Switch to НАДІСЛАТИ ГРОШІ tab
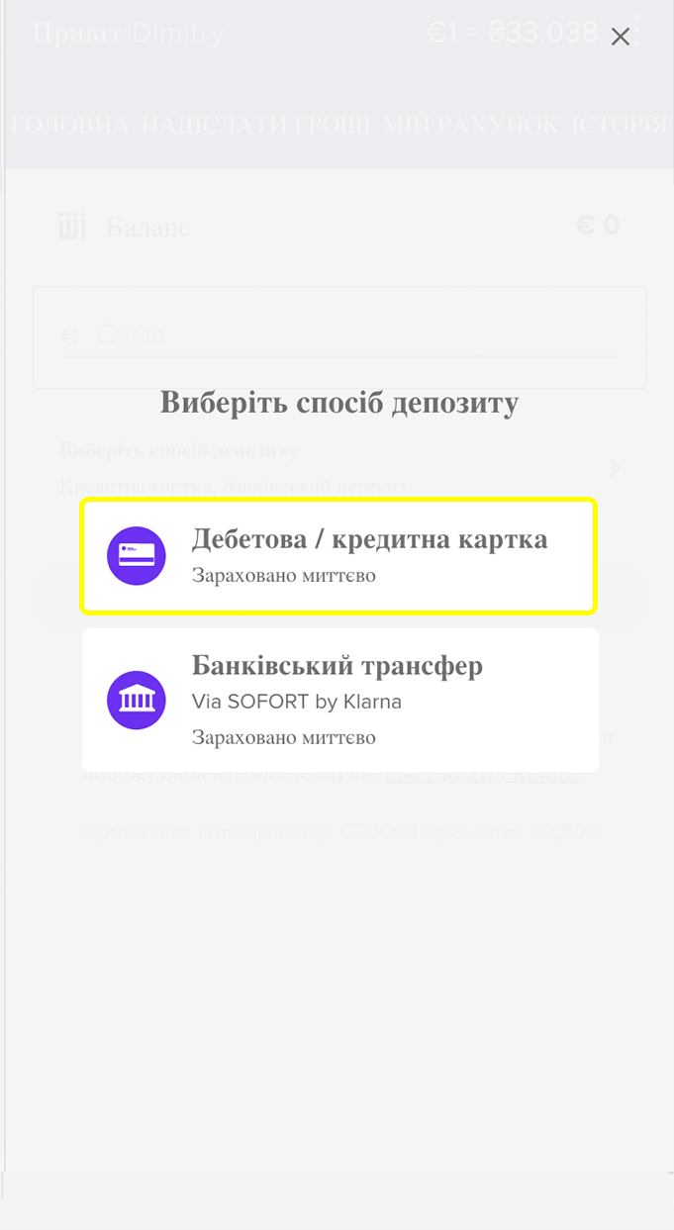The width and height of the screenshot is (674, 1230). click(255, 125)
